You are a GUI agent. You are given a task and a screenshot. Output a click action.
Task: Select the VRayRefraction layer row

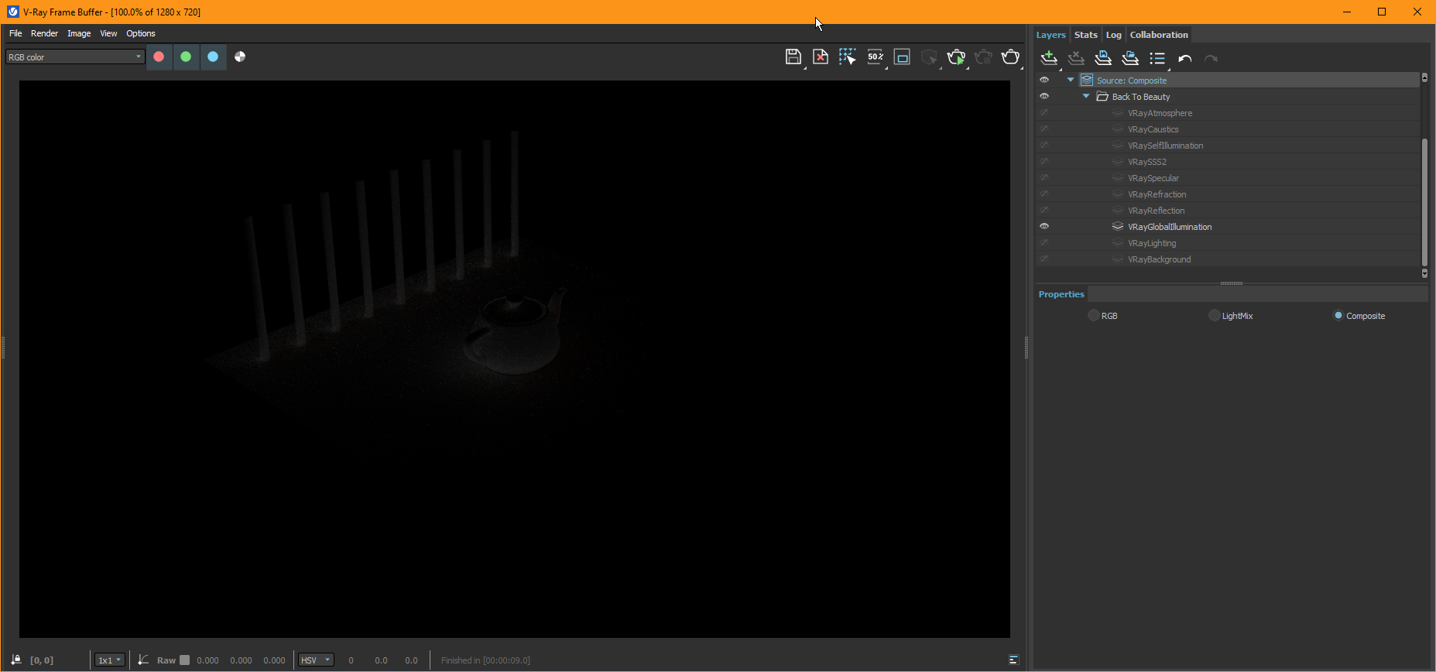pyautogui.click(x=1228, y=194)
